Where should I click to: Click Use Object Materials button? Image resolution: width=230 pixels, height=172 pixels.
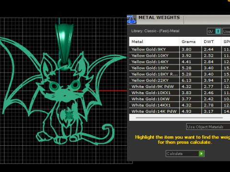(x=208, y=127)
